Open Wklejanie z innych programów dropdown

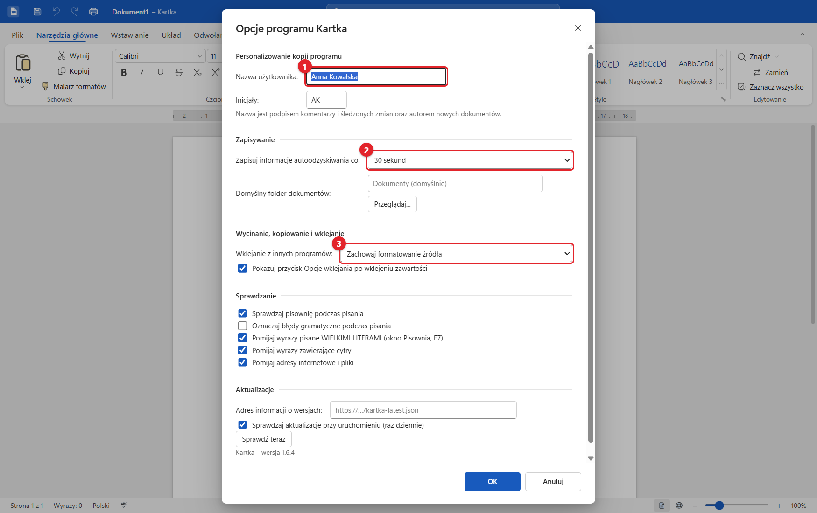click(x=456, y=254)
